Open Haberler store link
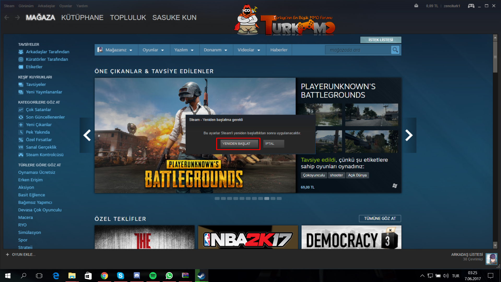 click(x=279, y=50)
